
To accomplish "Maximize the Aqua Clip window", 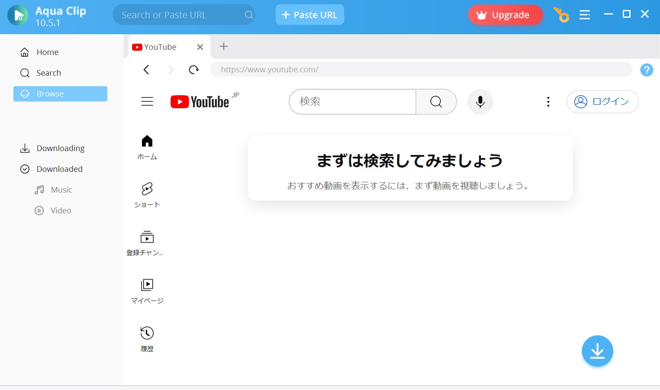I will tap(627, 14).
